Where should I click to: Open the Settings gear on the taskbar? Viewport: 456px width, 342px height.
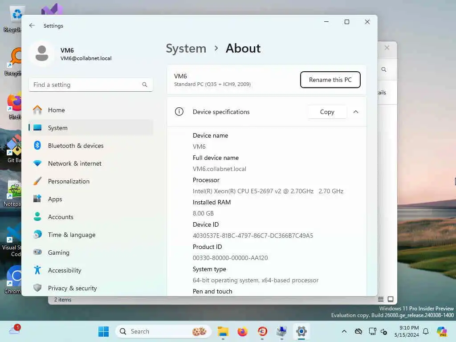tap(301, 331)
